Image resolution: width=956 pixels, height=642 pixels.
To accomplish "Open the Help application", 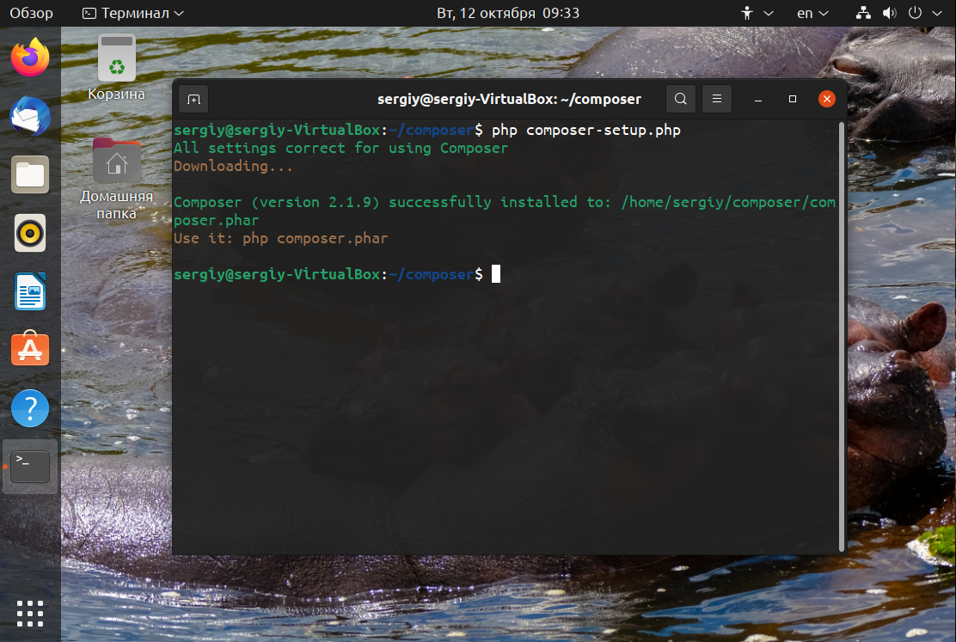I will (x=30, y=408).
